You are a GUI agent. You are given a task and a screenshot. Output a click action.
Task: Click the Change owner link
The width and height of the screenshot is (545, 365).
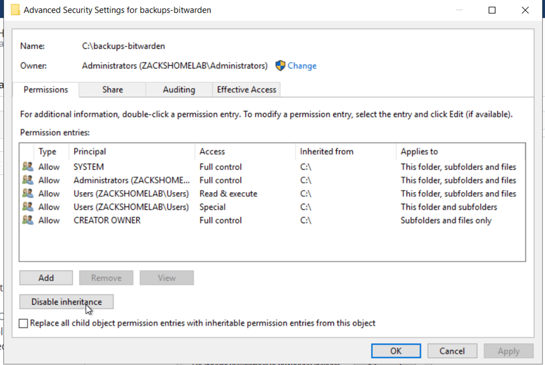click(x=302, y=66)
